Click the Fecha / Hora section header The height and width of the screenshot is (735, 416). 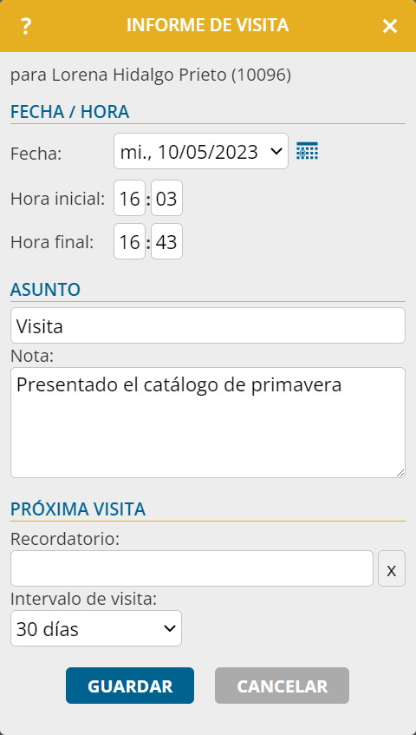69,112
